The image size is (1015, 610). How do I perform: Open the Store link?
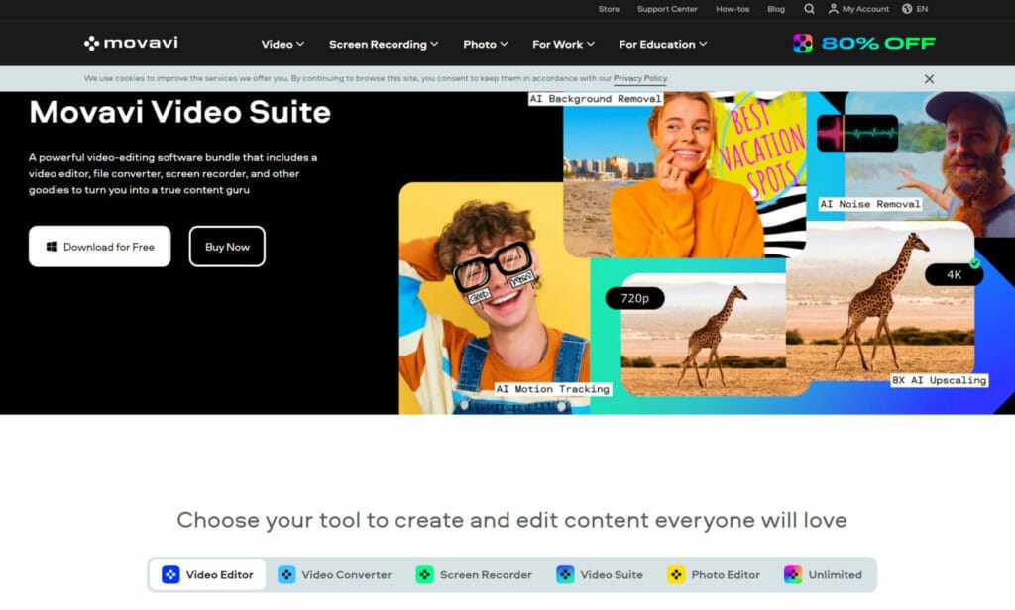coord(609,9)
